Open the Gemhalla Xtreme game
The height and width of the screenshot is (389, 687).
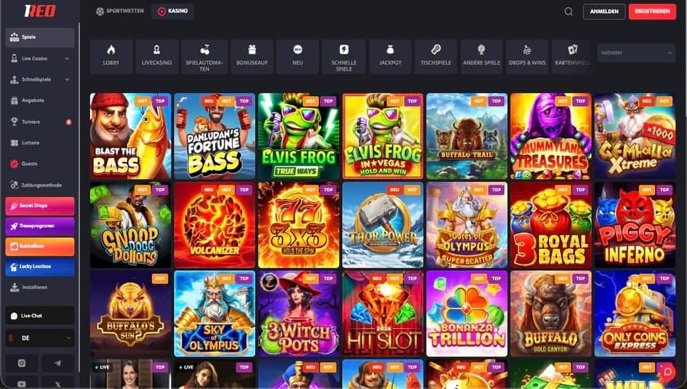635,136
